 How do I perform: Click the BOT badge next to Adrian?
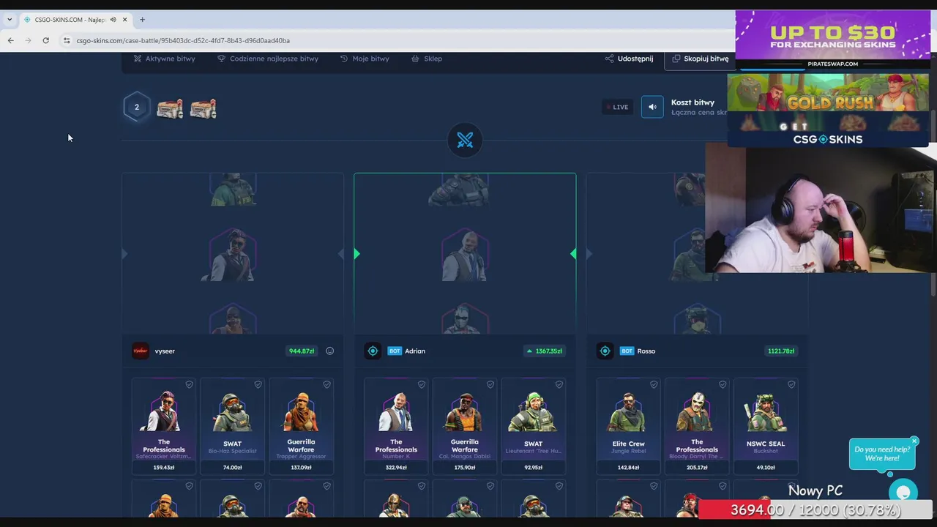point(395,351)
